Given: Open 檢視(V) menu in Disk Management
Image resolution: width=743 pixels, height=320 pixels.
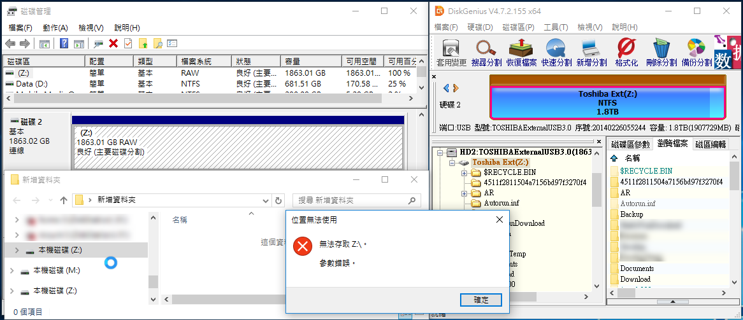Looking at the screenshot, I should [x=91, y=28].
